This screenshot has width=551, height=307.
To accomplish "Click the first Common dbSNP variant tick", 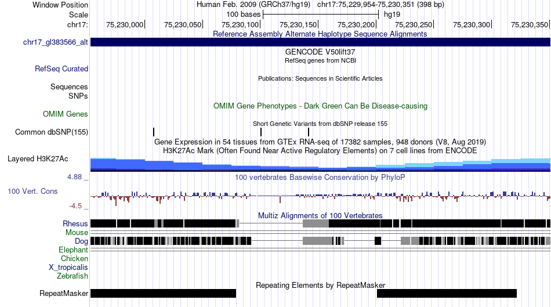I will (154, 132).
